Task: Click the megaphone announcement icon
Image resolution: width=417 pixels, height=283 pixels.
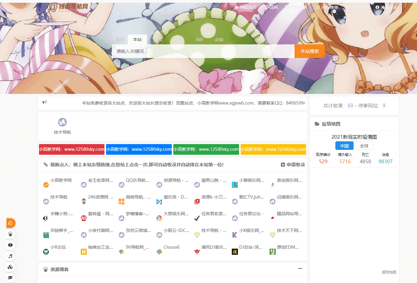Action: [44, 102]
